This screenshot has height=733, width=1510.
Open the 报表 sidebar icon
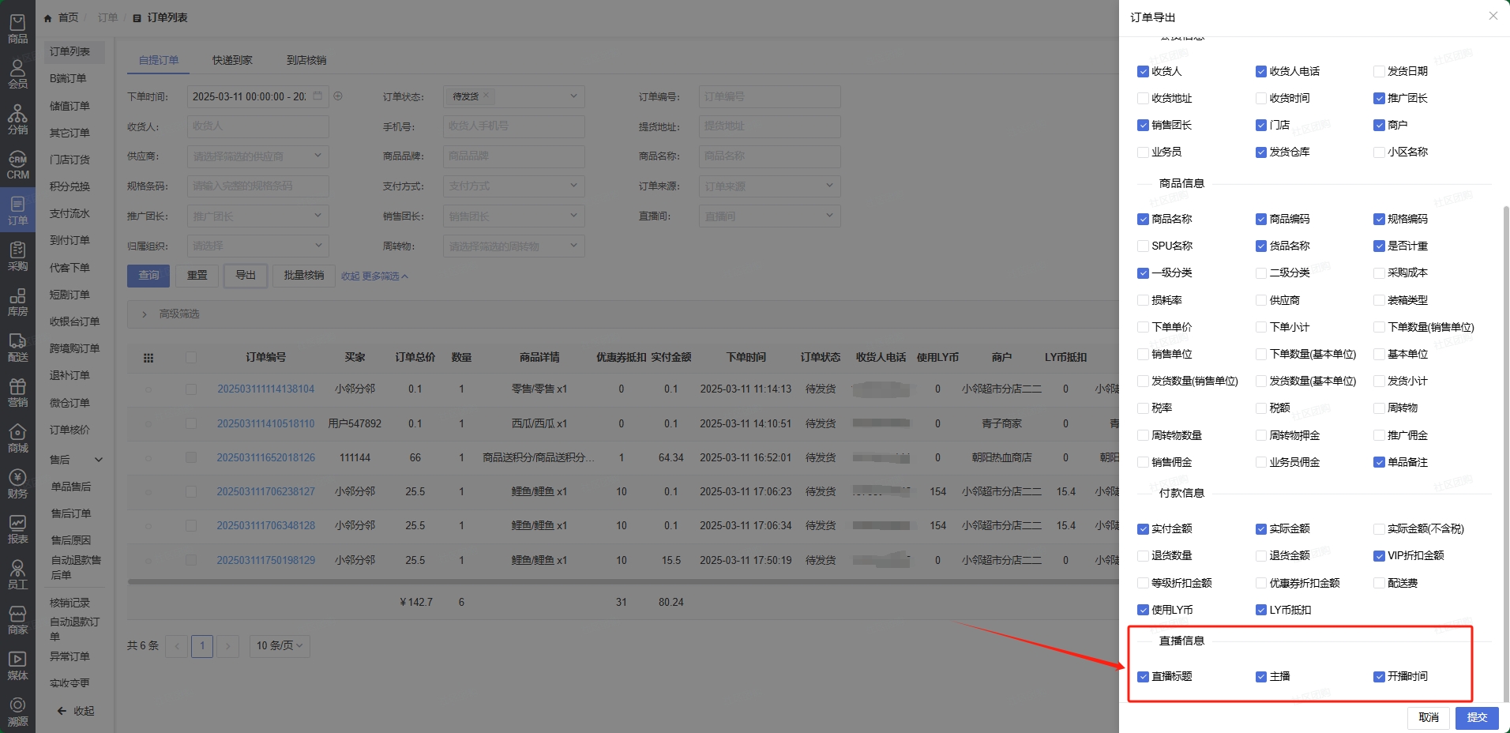(17, 529)
